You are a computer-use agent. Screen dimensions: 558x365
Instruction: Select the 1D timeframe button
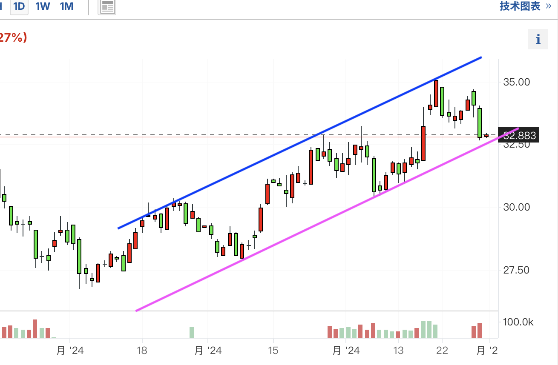coord(19,6)
